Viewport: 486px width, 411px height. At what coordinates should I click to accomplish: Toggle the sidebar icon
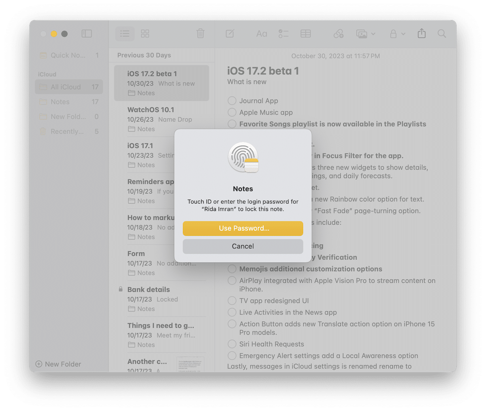click(87, 34)
